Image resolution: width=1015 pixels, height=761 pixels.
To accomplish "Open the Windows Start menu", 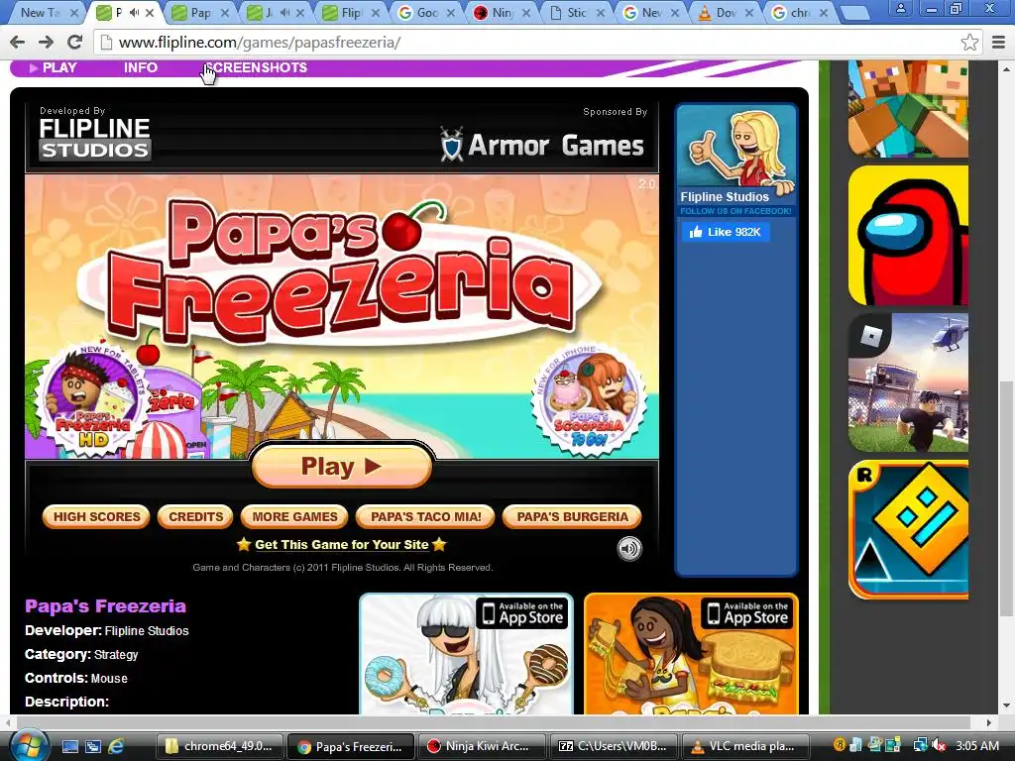I will [29, 746].
